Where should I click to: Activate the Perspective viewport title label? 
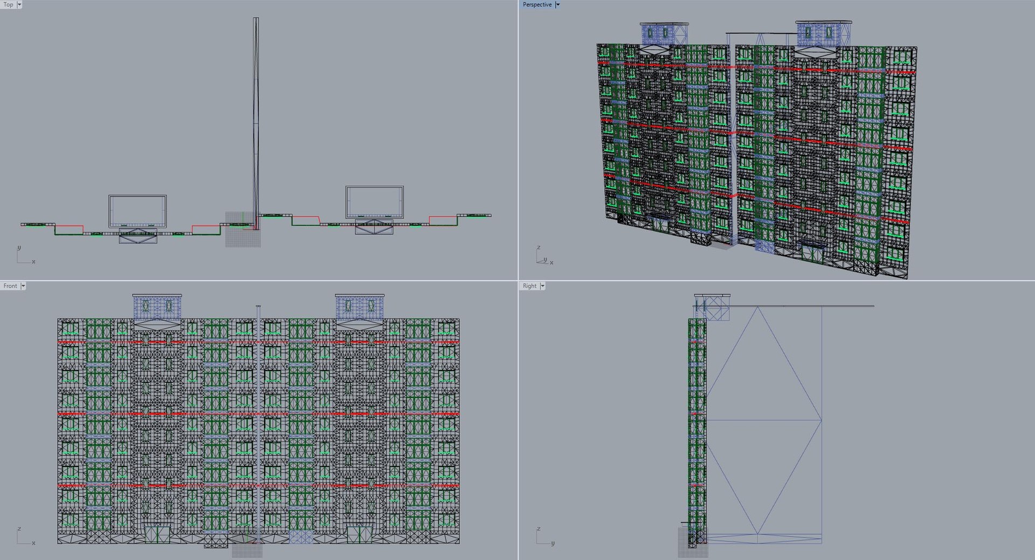[537, 4]
